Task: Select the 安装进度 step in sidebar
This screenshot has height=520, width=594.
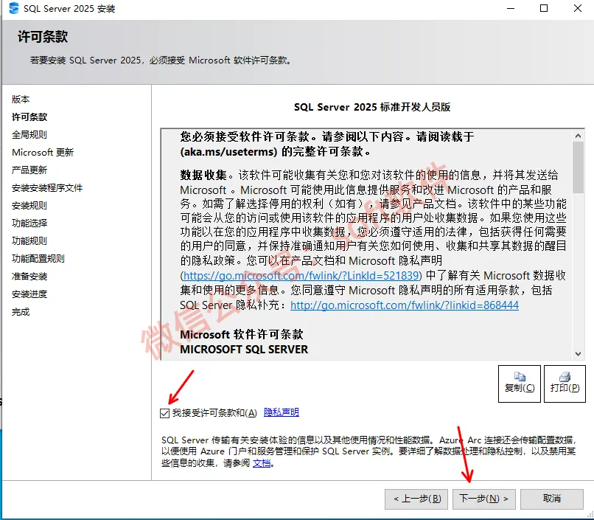Action: 29,294
